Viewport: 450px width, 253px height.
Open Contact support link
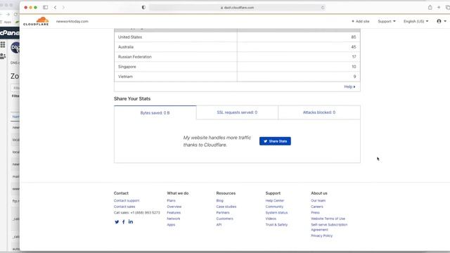[127, 200]
